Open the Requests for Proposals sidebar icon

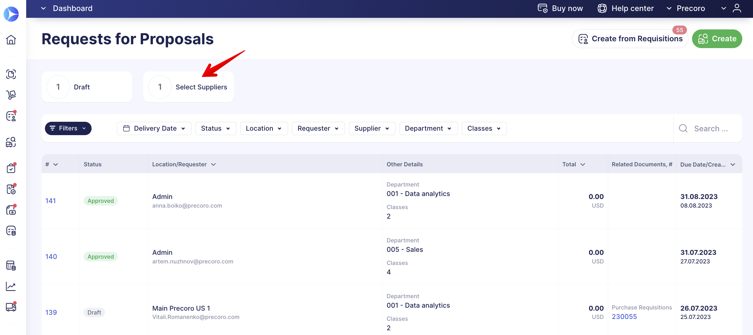11,142
